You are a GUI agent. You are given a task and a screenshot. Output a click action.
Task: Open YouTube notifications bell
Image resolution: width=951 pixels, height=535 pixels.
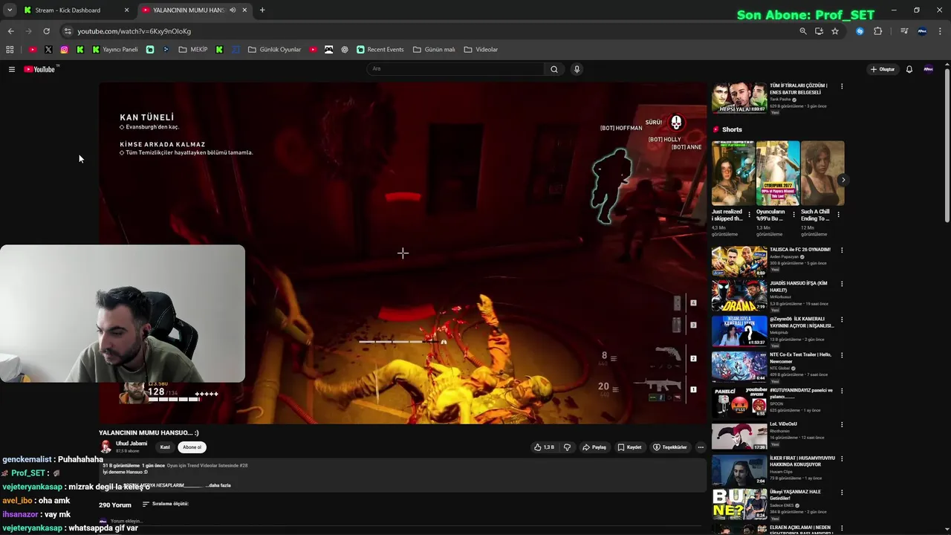pos(909,69)
